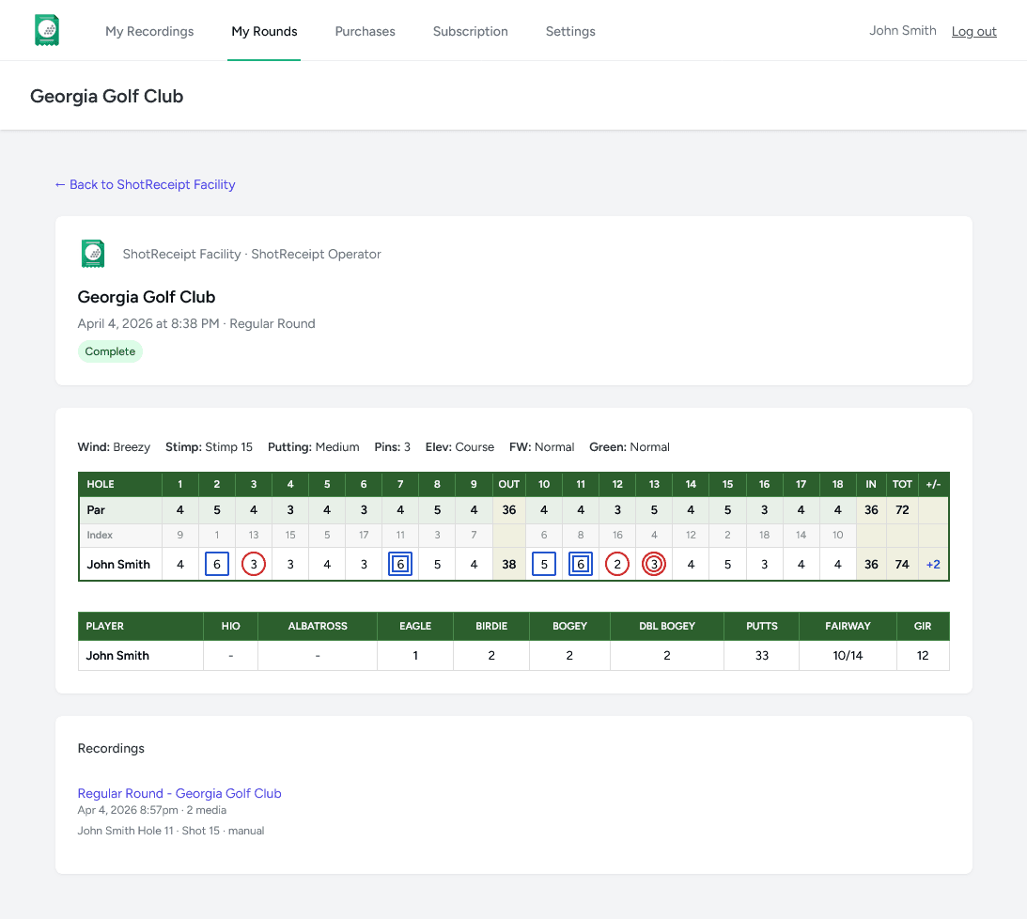The height and width of the screenshot is (919, 1027).
Task: Open the Subscription page
Action: [x=470, y=30]
